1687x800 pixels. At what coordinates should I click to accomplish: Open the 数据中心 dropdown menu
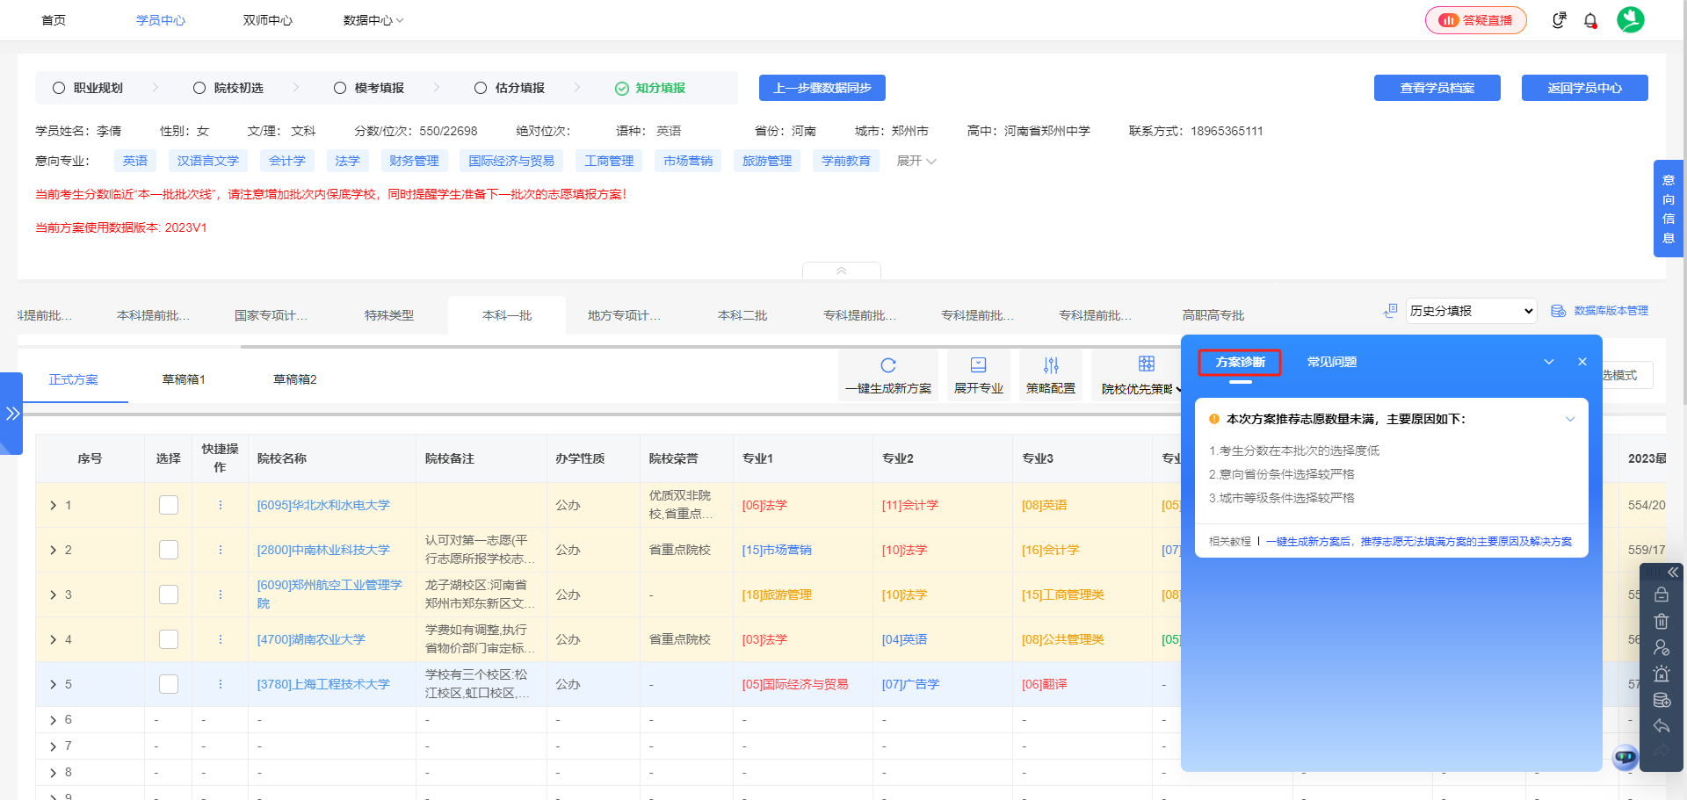pos(373,20)
